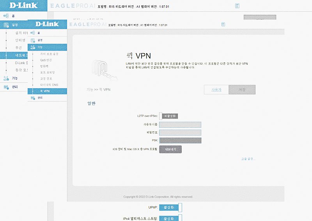
Task: Click the 기능 >> 퀵 VPN breadcrumb text
Action: click(98, 89)
